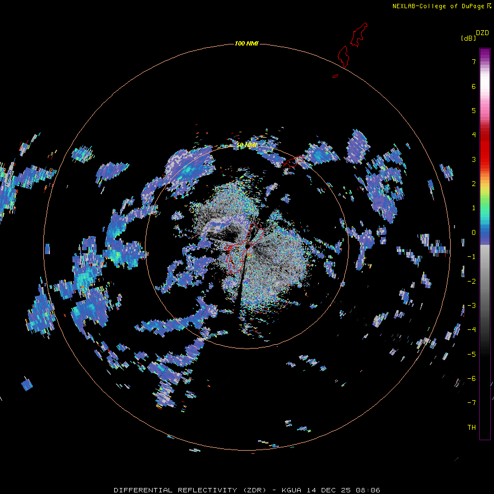Click the -1 value on the scale
This screenshot has height=494, width=494.
pos(471,257)
